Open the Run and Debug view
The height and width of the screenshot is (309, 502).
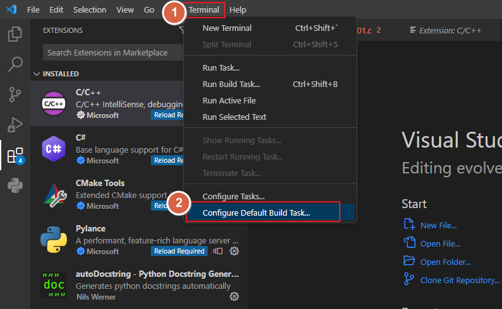[x=15, y=125]
